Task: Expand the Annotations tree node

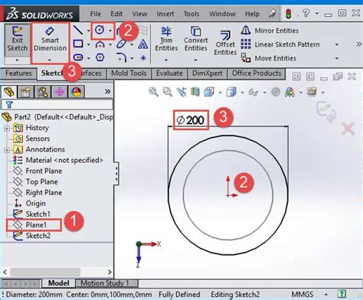Action: coord(7,150)
